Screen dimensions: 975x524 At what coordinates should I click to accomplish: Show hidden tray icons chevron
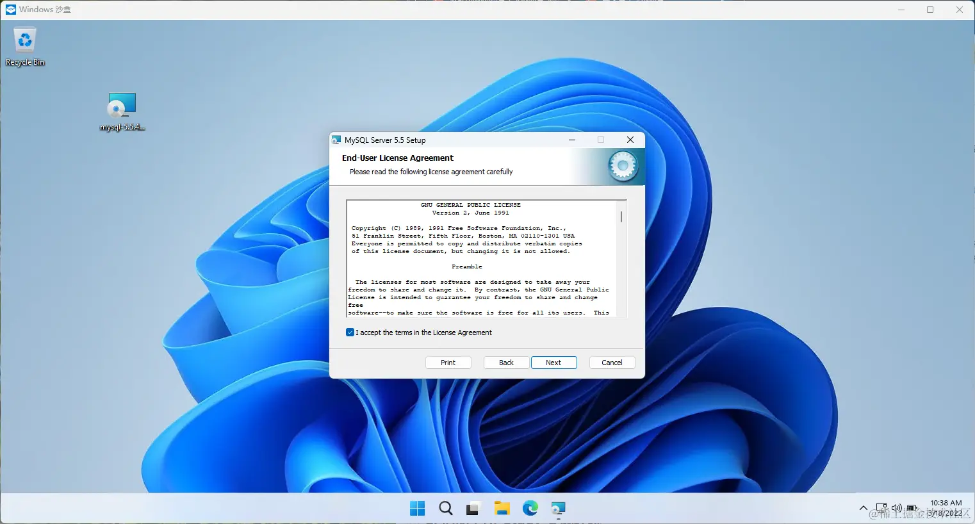click(863, 509)
